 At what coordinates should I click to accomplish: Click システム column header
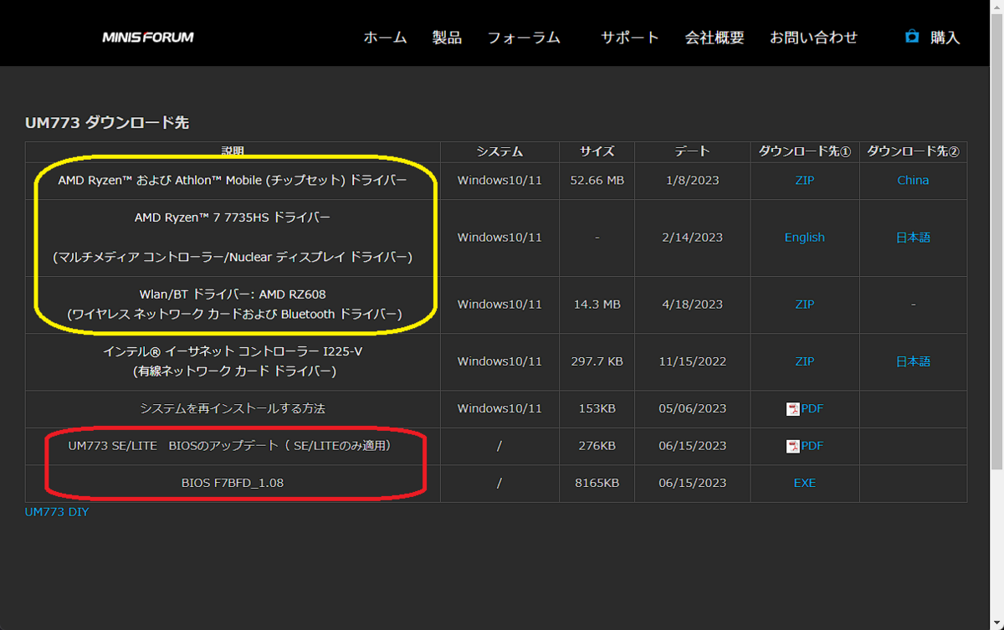499,151
